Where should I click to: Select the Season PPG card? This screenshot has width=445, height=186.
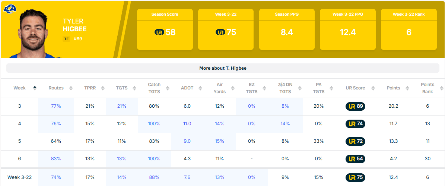point(287,29)
